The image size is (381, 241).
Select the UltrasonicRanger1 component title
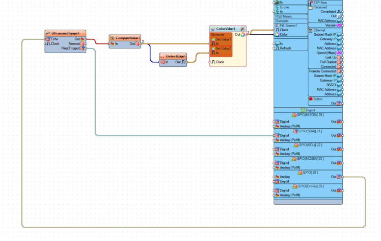[65, 33]
